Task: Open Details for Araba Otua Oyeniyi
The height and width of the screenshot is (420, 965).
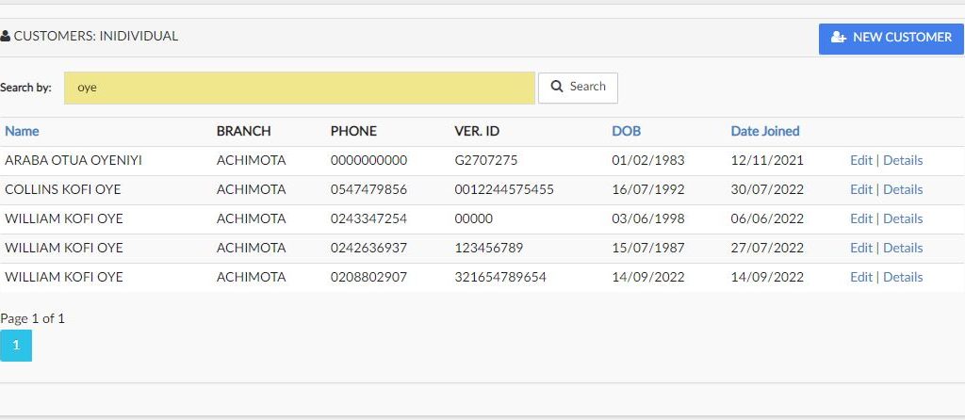Action: [x=902, y=161]
